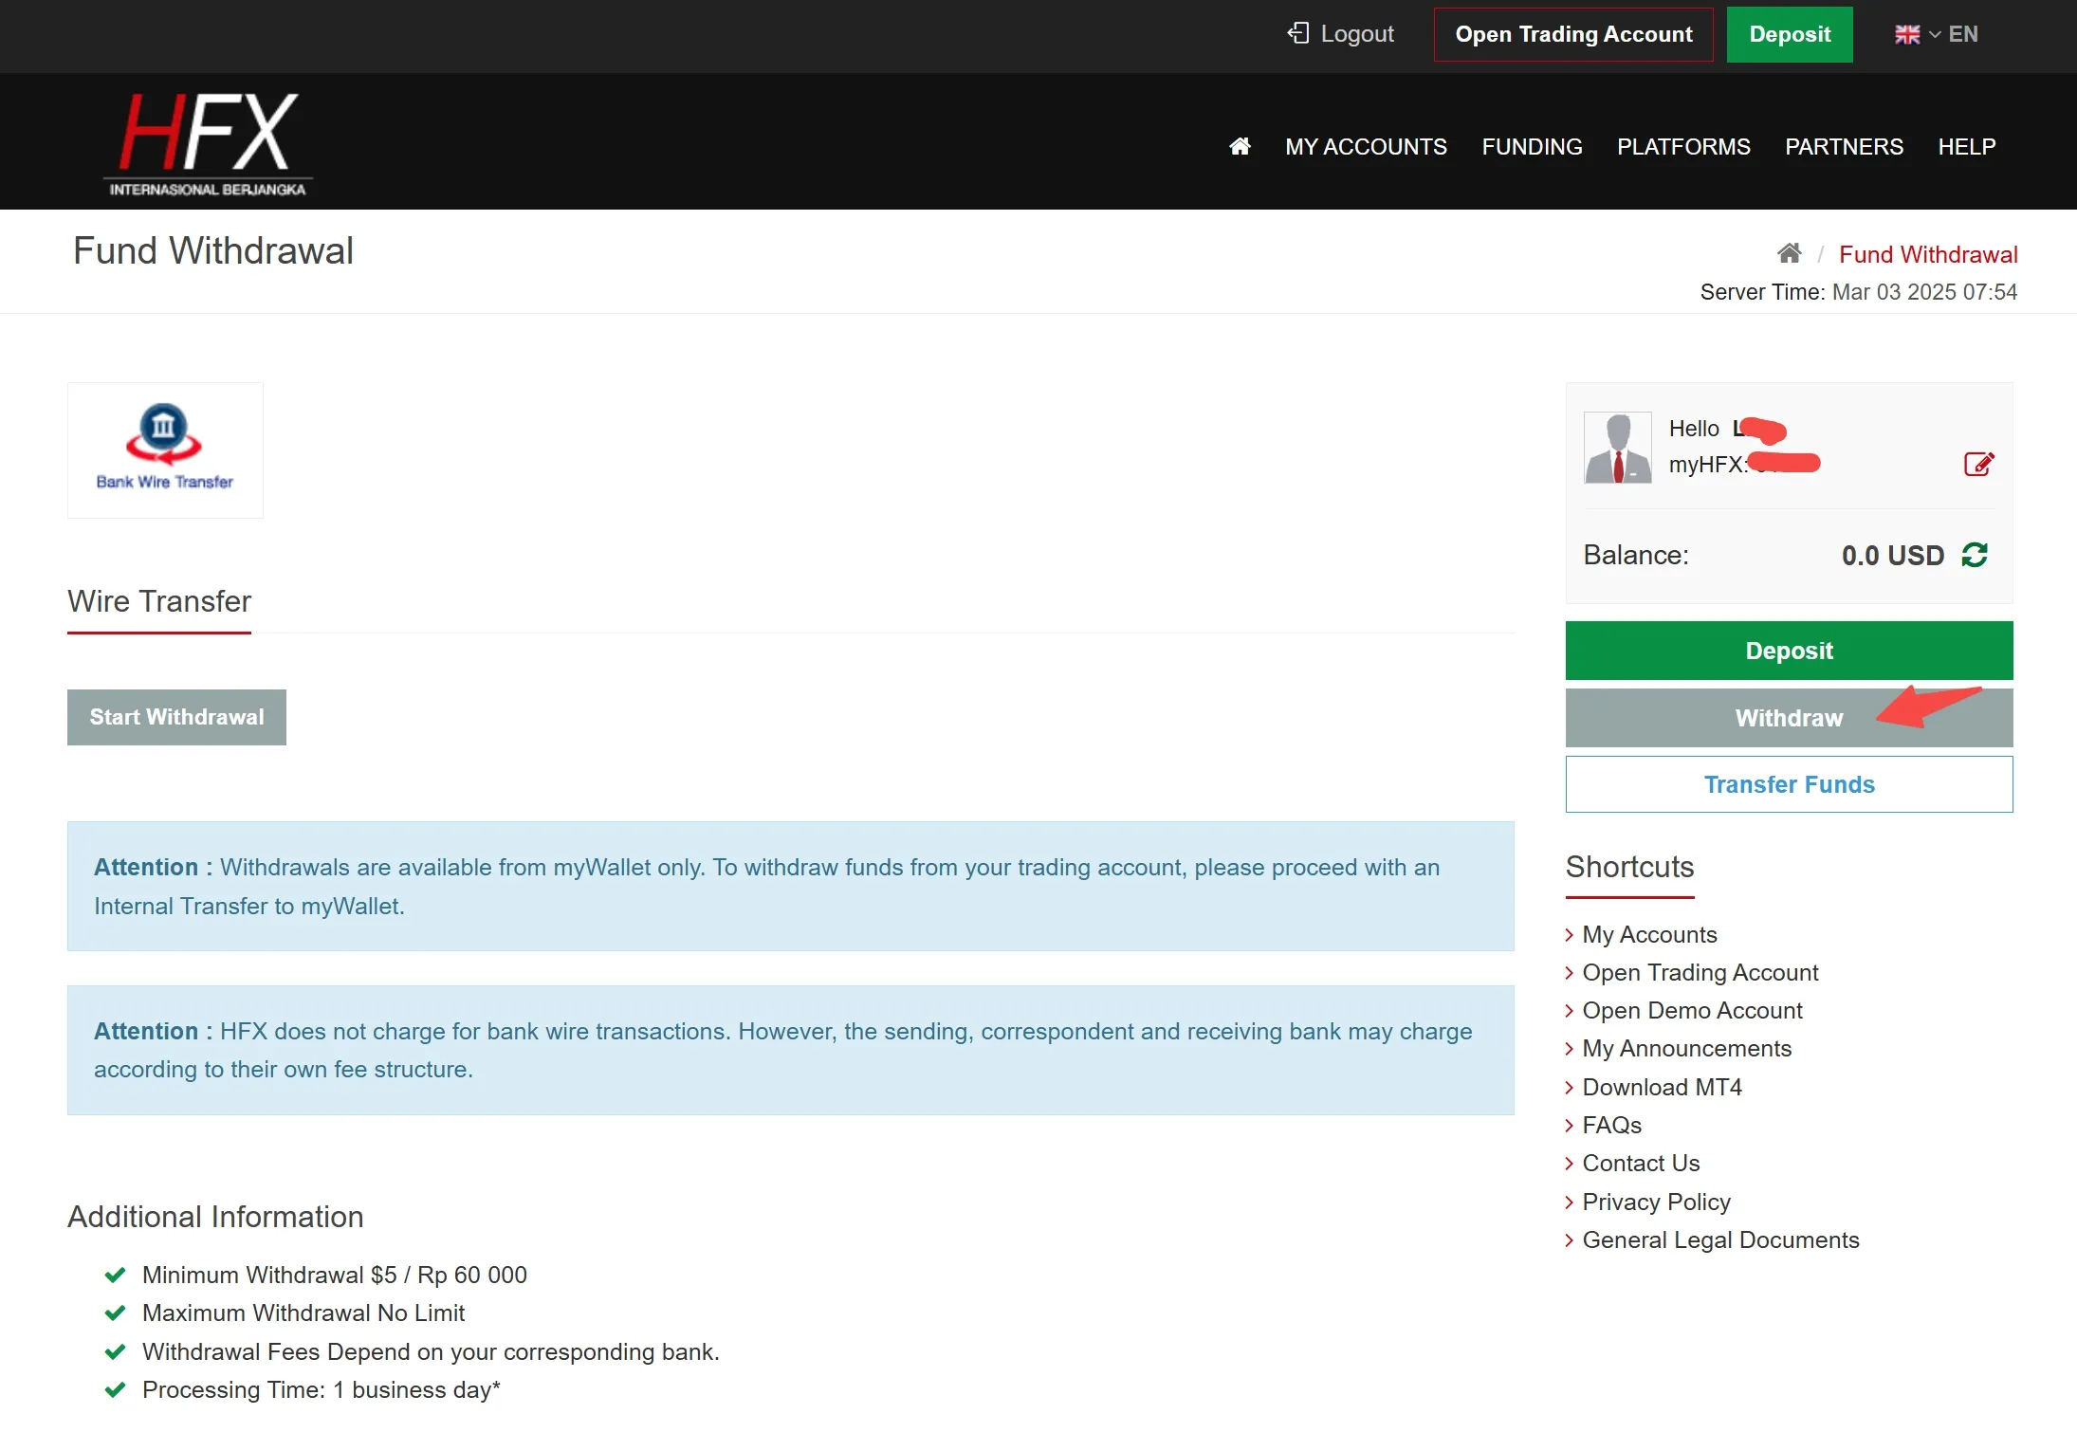Click the Transfer Funds button
This screenshot has width=2077, height=1432.
pyautogui.click(x=1789, y=784)
